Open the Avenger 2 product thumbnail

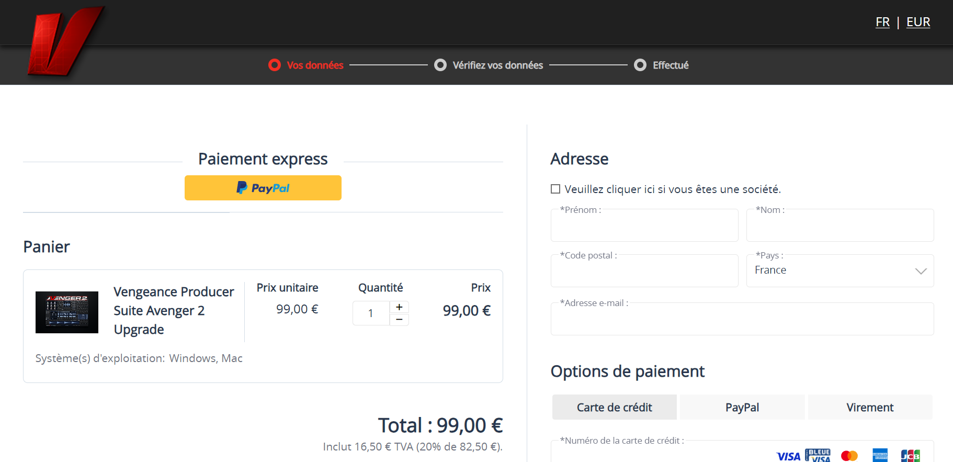click(67, 312)
